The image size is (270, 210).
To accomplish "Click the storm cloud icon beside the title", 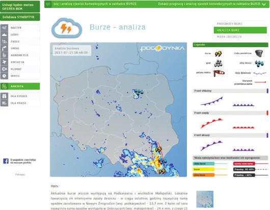I will pos(67,28).
